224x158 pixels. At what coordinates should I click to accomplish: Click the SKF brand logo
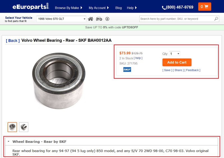[127, 69]
